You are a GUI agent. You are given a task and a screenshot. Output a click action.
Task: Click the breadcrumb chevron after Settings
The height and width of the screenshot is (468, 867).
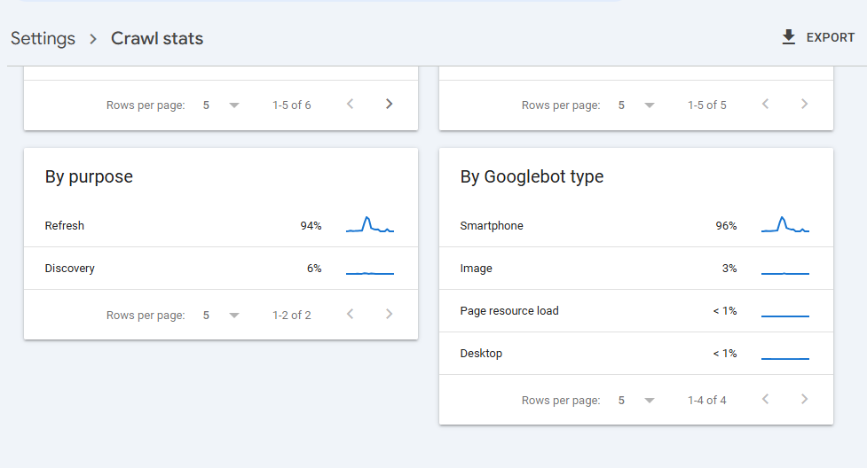click(x=93, y=39)
